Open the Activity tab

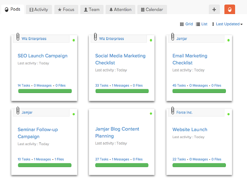tap(39, 10)
